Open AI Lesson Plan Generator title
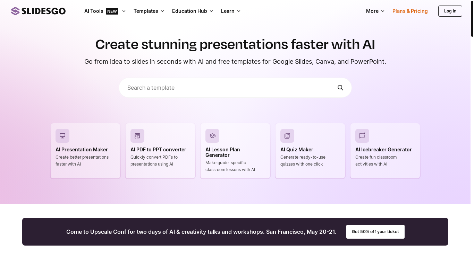The width and height of the screenshot is (474, 266). [x=223, y=152]
